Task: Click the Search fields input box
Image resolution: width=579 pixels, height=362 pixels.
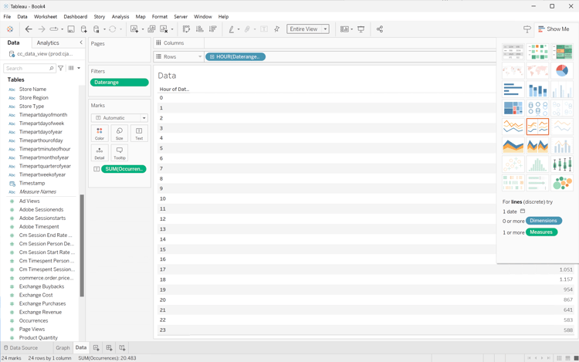Action: pyautogui.click(x=29, y=68)
